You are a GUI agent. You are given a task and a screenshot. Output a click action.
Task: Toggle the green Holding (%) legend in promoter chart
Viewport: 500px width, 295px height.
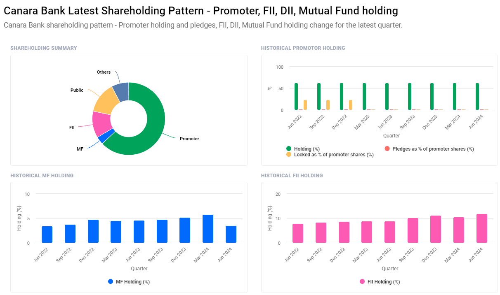click(303, 149)
